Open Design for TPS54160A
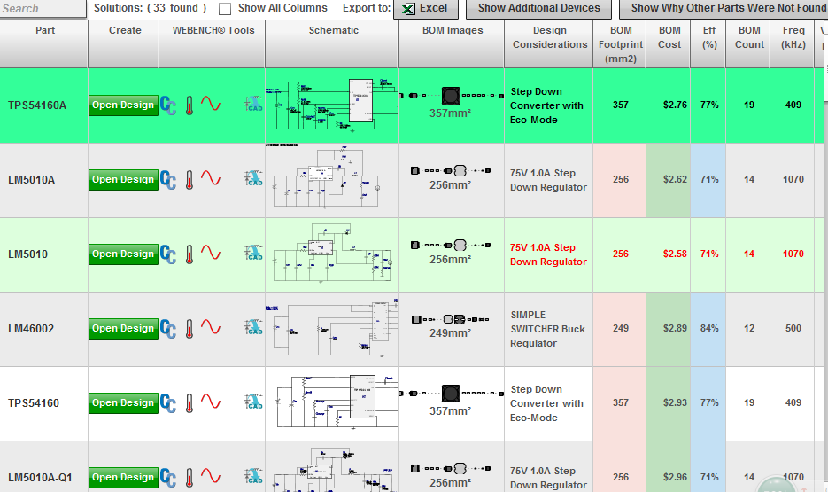Viewport: 828px width, 492px height. pyautogui.click(x=123, y=105)
